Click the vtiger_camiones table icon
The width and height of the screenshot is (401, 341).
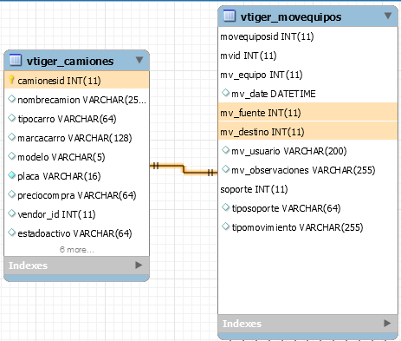pyautogui.click(x=16, y=60)
